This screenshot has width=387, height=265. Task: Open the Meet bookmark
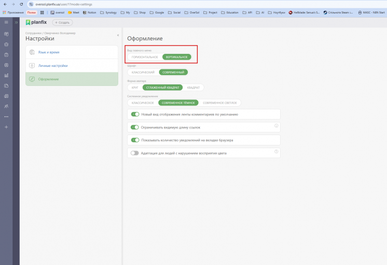pyautogui.click(x=74, y=12)
